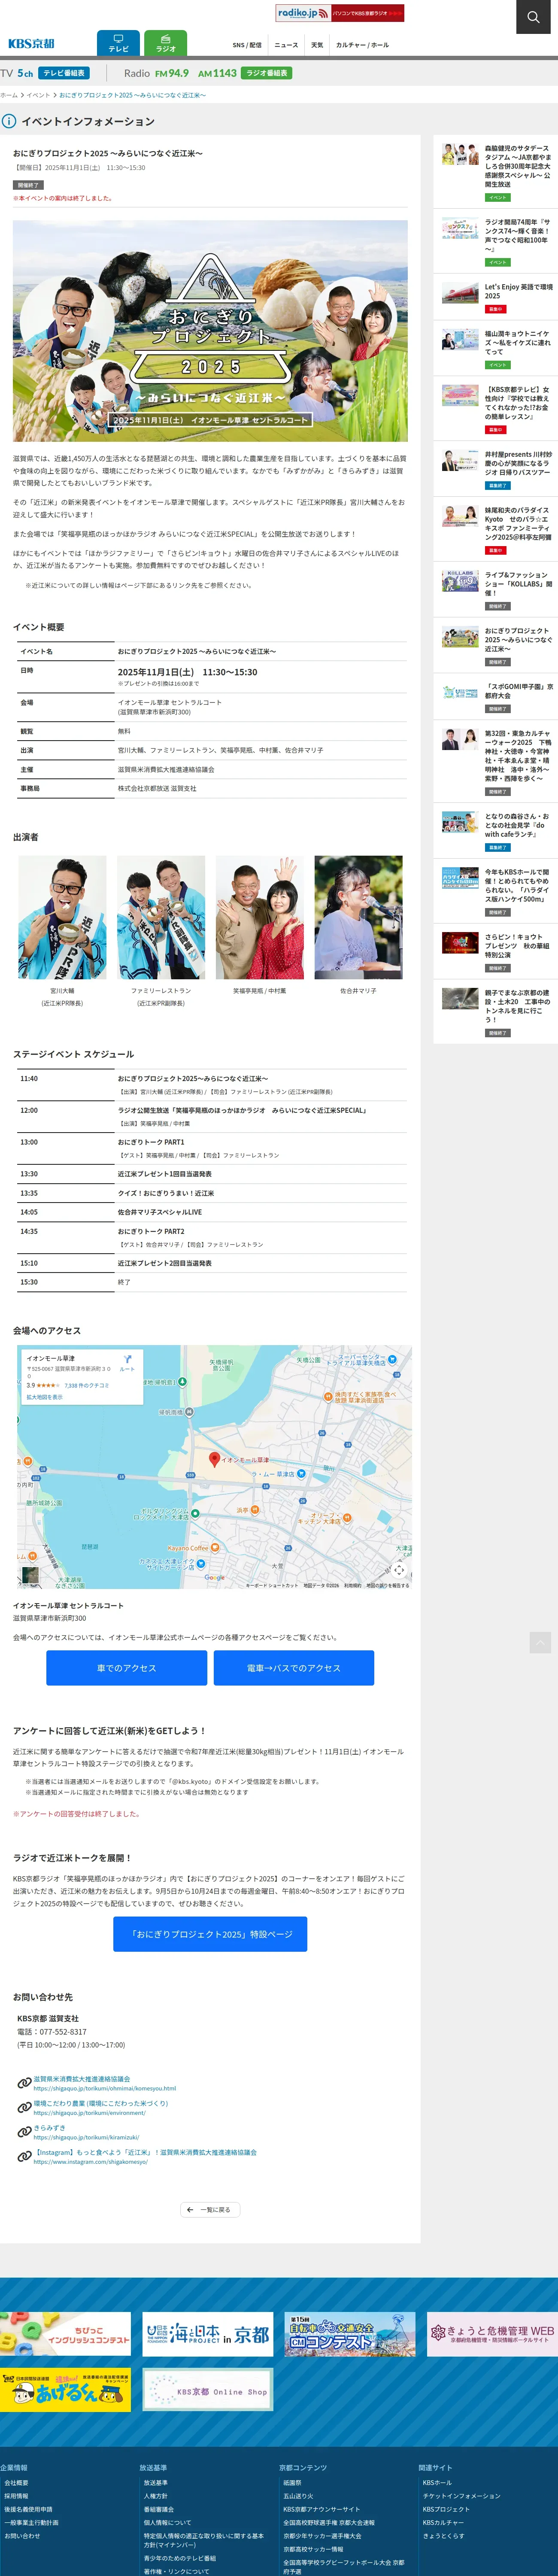Open footer link 採用情報
558x2576 pixels.
pyautogui.click(x=16, y=2496)
